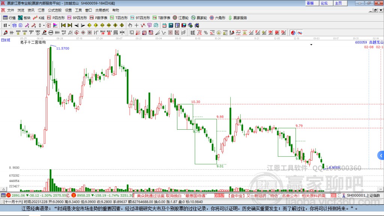Select the rectangle box drawing tool
This screenshot has height=216, width=384.
click(132, 33)
